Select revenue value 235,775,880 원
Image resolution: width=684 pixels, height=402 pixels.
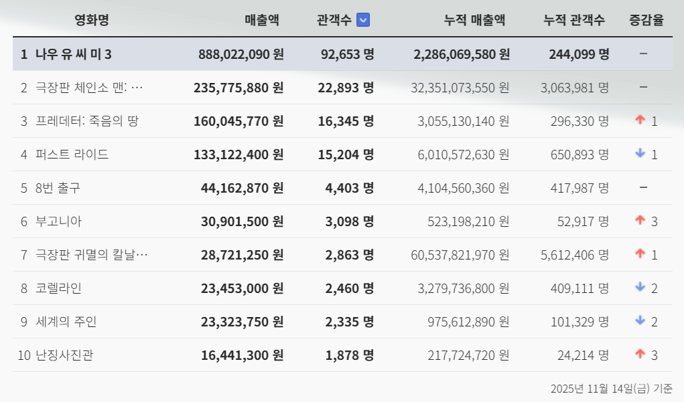pyautogui.click(x=238, y=88)
